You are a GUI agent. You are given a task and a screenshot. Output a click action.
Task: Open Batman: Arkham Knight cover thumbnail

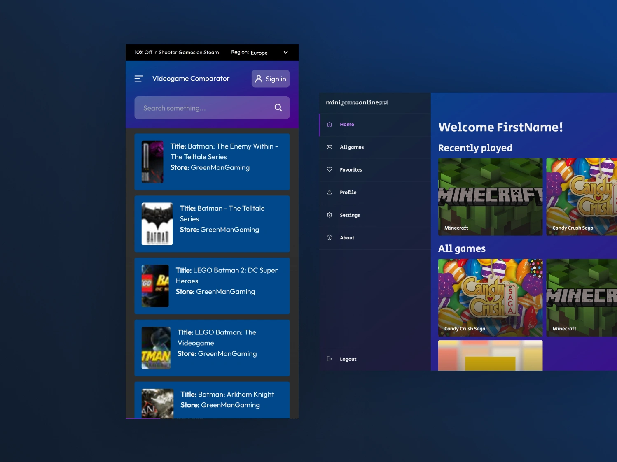(158, 404)
